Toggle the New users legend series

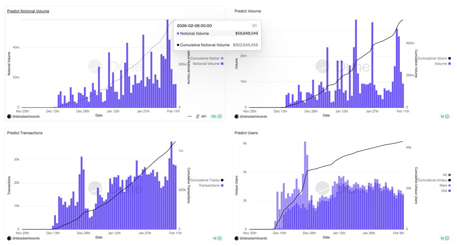click(x=445, y=185)
